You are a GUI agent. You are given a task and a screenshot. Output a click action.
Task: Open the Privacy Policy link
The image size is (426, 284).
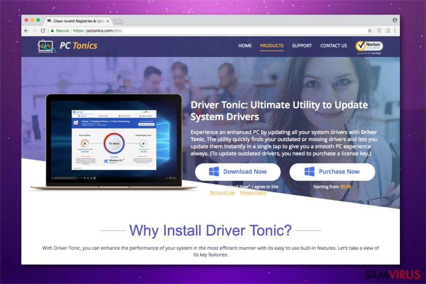point(253,193)
